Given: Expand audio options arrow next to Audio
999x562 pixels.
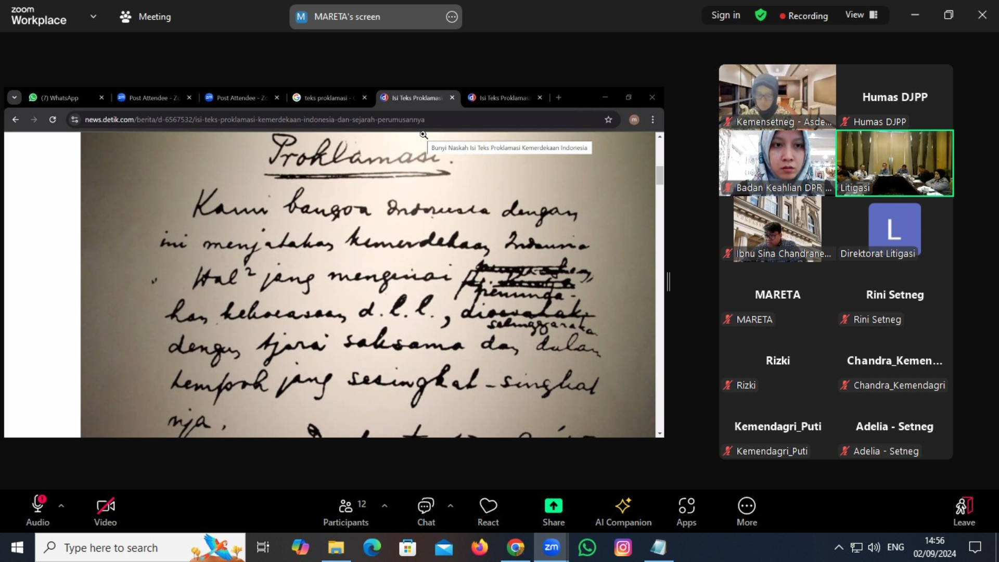Looking at the screenshot, I should 61,506.
